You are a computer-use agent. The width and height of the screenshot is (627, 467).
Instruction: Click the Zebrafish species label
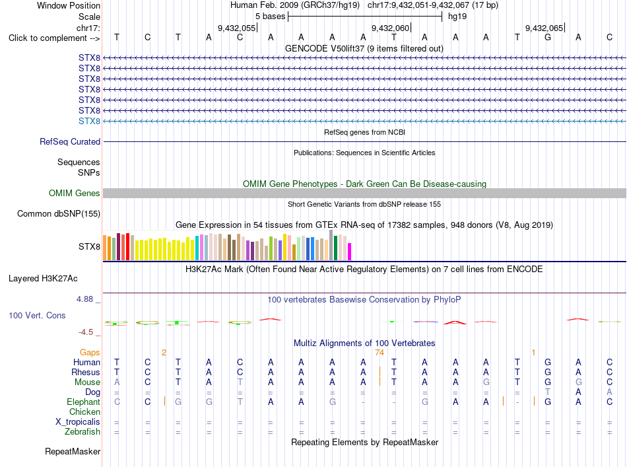point(82,432)
